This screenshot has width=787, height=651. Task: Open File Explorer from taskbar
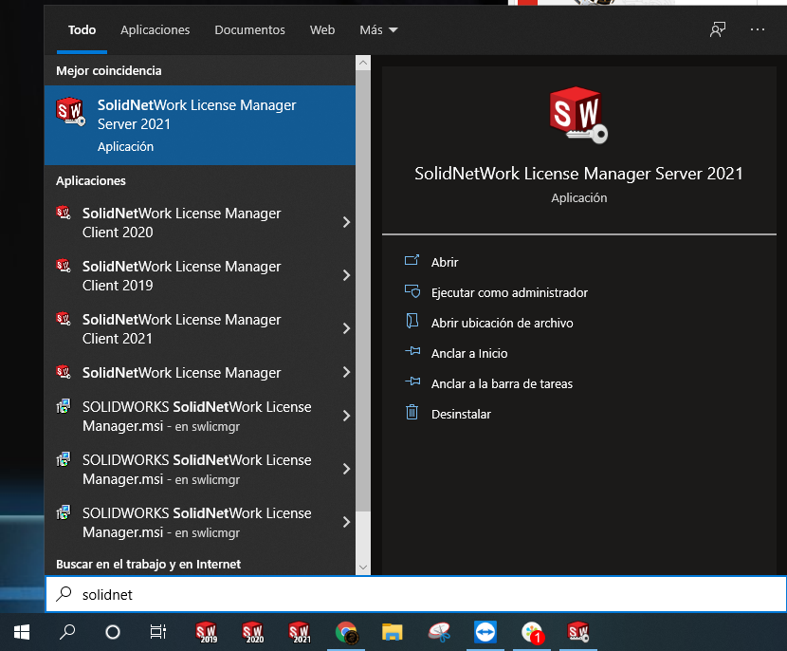click(392, 632)
